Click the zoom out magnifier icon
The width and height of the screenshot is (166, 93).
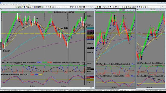coord(106,7)
